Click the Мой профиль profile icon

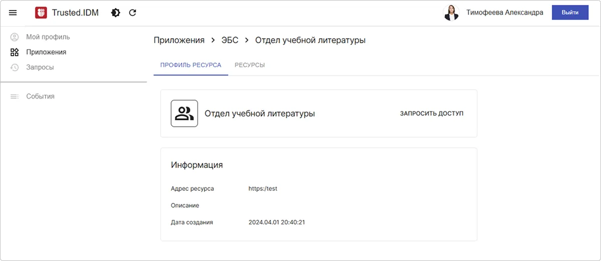(x=15, y=37)
